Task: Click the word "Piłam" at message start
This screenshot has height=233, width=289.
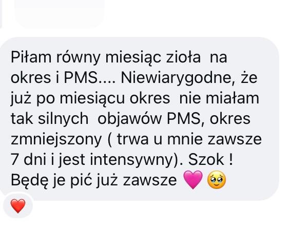Action: 31,57
